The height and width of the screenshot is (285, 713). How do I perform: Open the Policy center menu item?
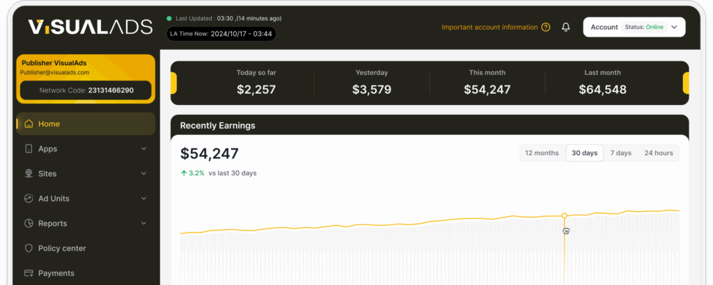[62, 248]
